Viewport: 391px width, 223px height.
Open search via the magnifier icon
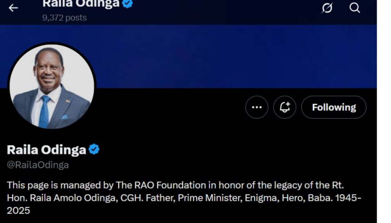point(355,7)
